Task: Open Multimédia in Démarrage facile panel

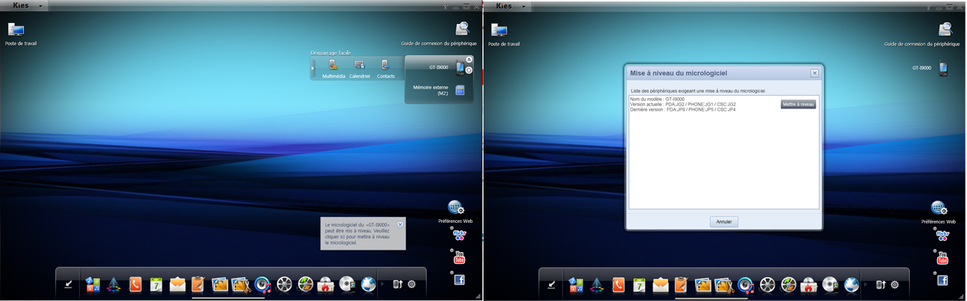Action: point(333,68)
